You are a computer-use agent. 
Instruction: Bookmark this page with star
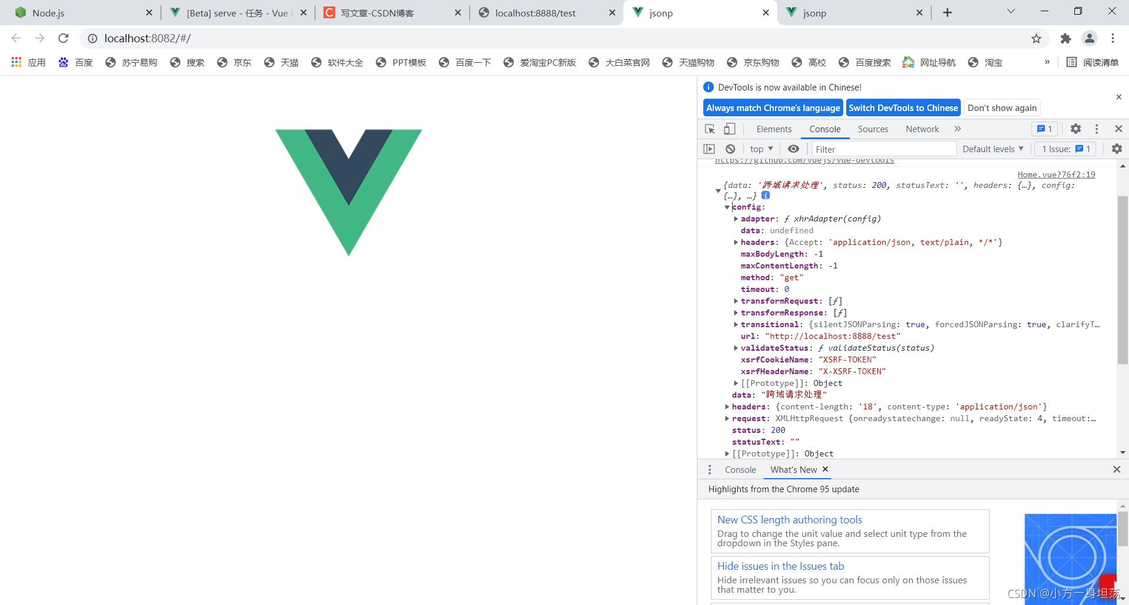pyautogui.click(x=1036, y=39)
